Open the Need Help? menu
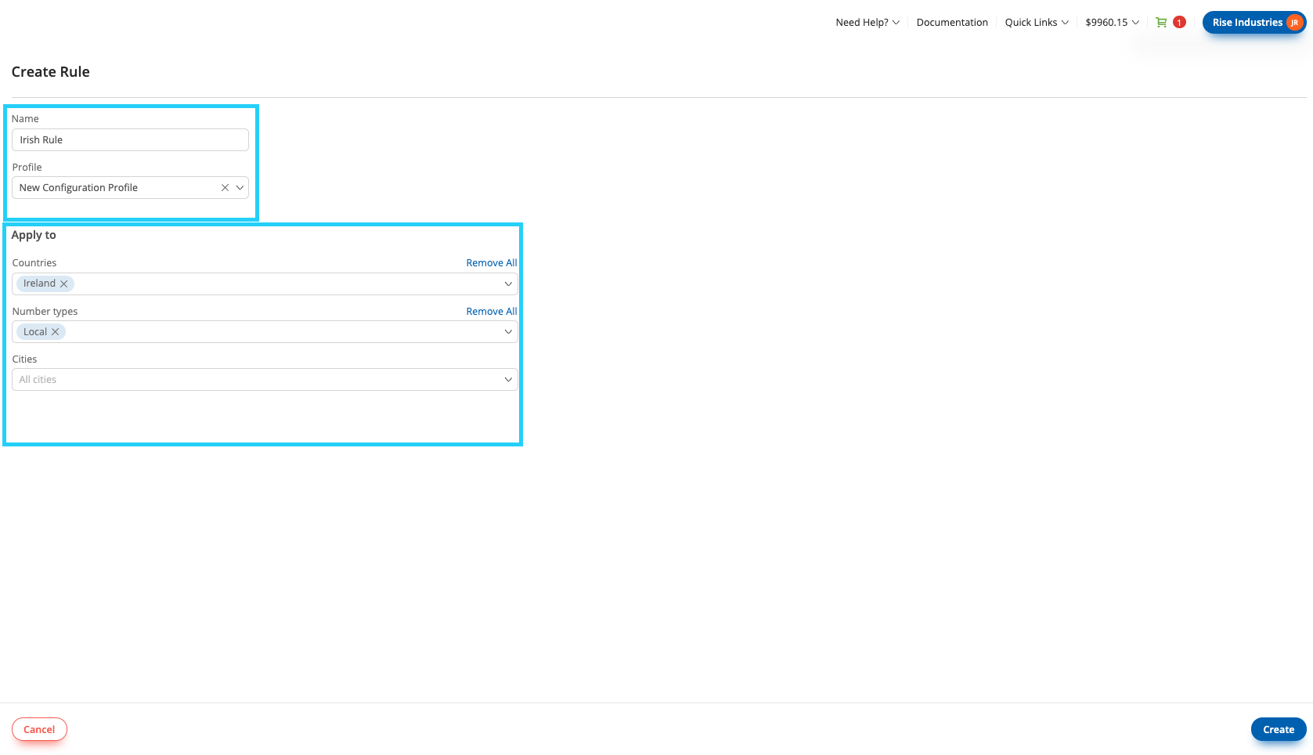 click(868, 23)
